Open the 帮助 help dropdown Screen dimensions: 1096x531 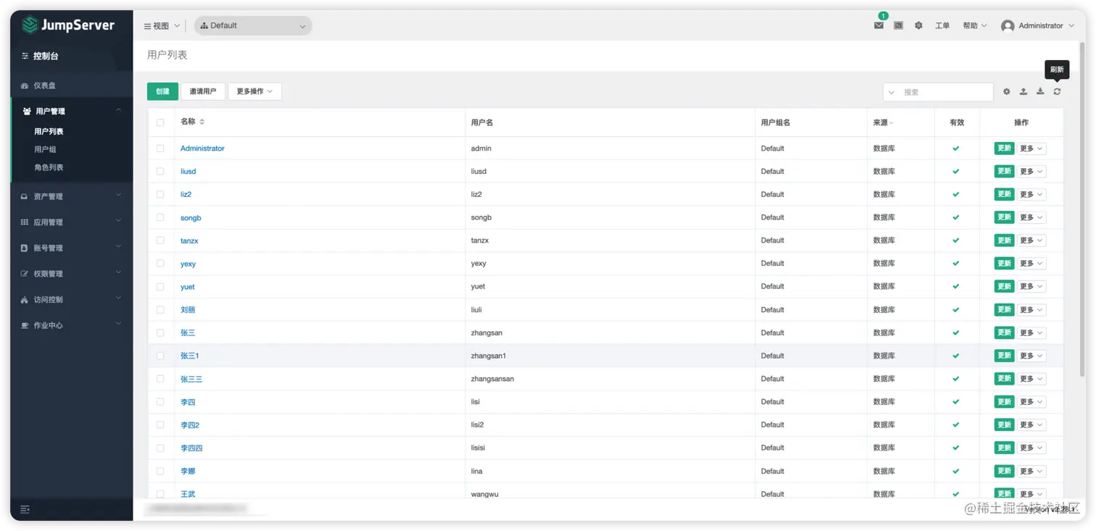(974, 25)
